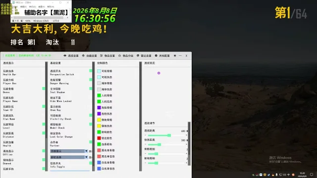Click the NVIDIA tray icon
This screenshot has width=317, height=178.
coord(253,175)
